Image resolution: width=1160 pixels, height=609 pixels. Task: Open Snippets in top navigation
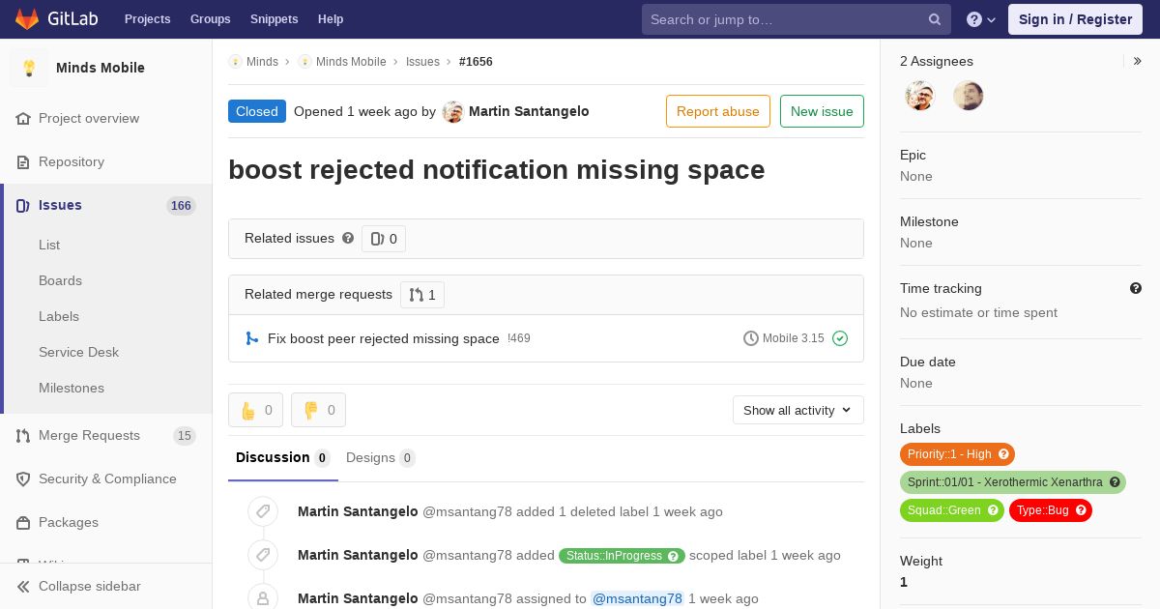click(x=275, y=19)
